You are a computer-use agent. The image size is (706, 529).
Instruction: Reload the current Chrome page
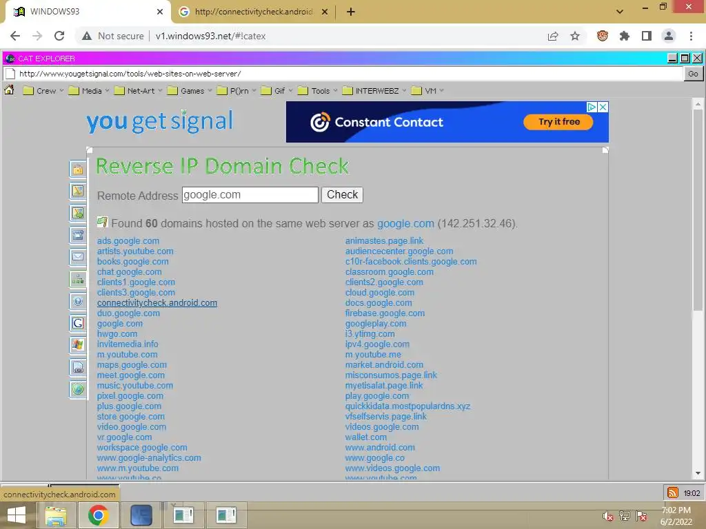pyautogui.click(x=59, y=36)
